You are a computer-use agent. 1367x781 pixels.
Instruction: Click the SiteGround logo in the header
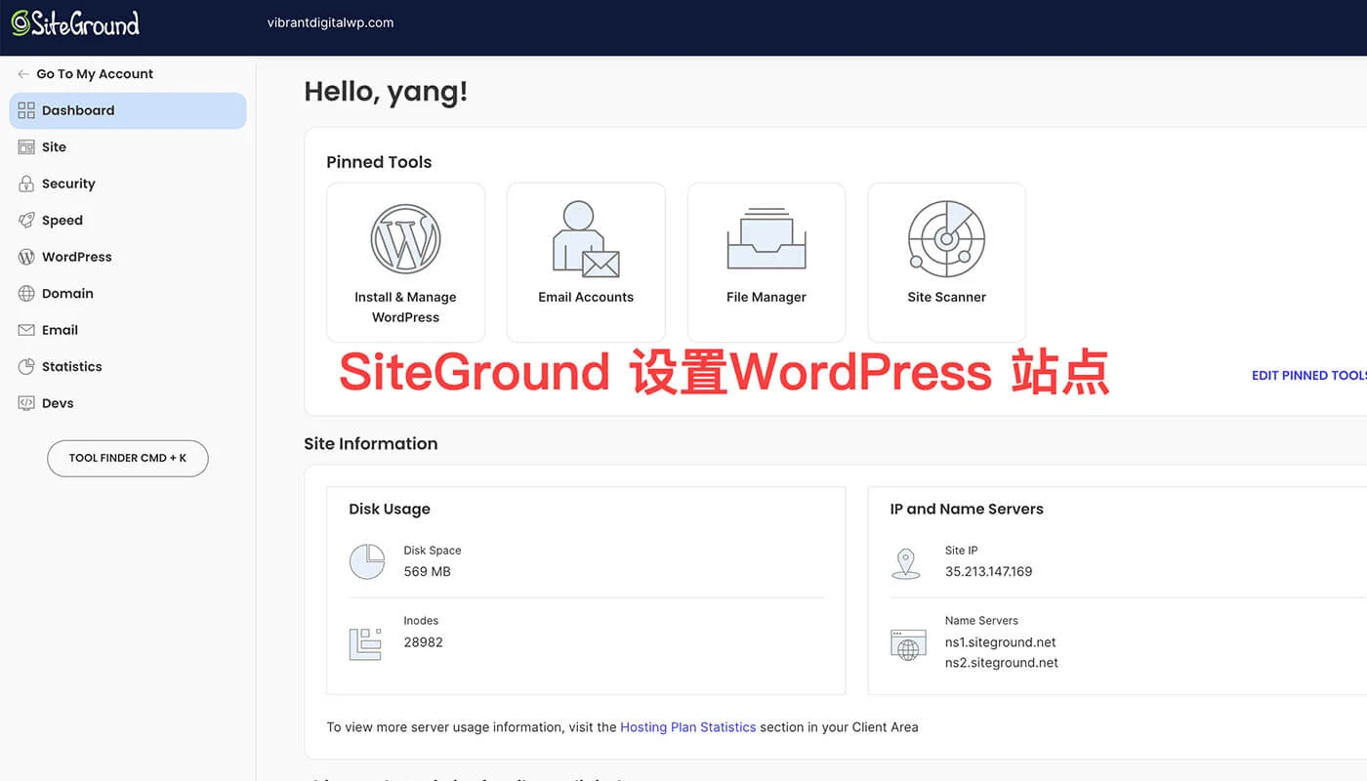coord(75,23)
